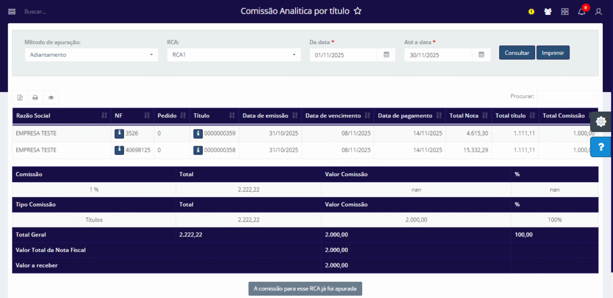Open the hamburger menu icon
Viewport: 613px width, 298px height.
[x=11, y=11]
